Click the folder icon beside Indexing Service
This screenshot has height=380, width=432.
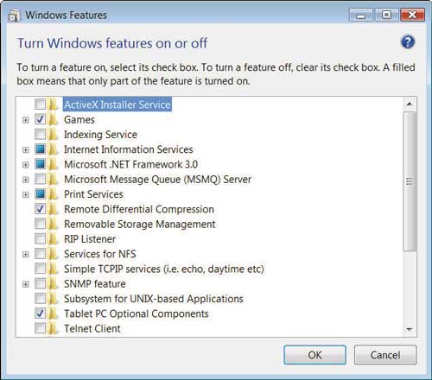coord(53,135)
